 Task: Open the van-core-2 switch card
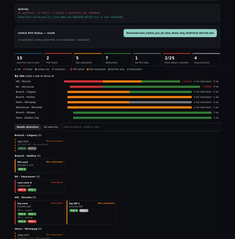tap(40, 187)
